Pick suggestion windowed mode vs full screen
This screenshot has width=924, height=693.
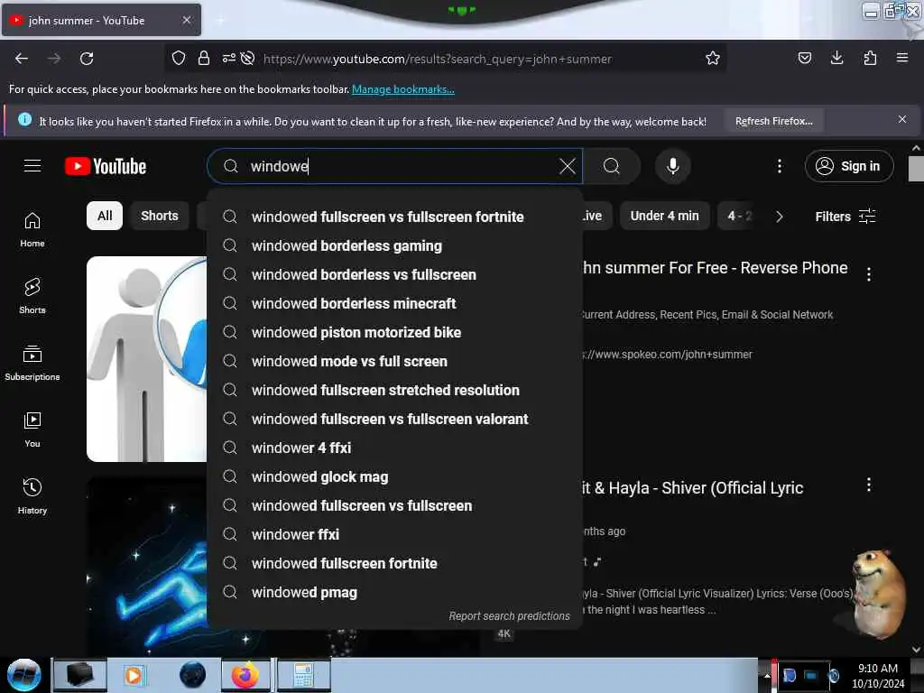pos(395,361)
